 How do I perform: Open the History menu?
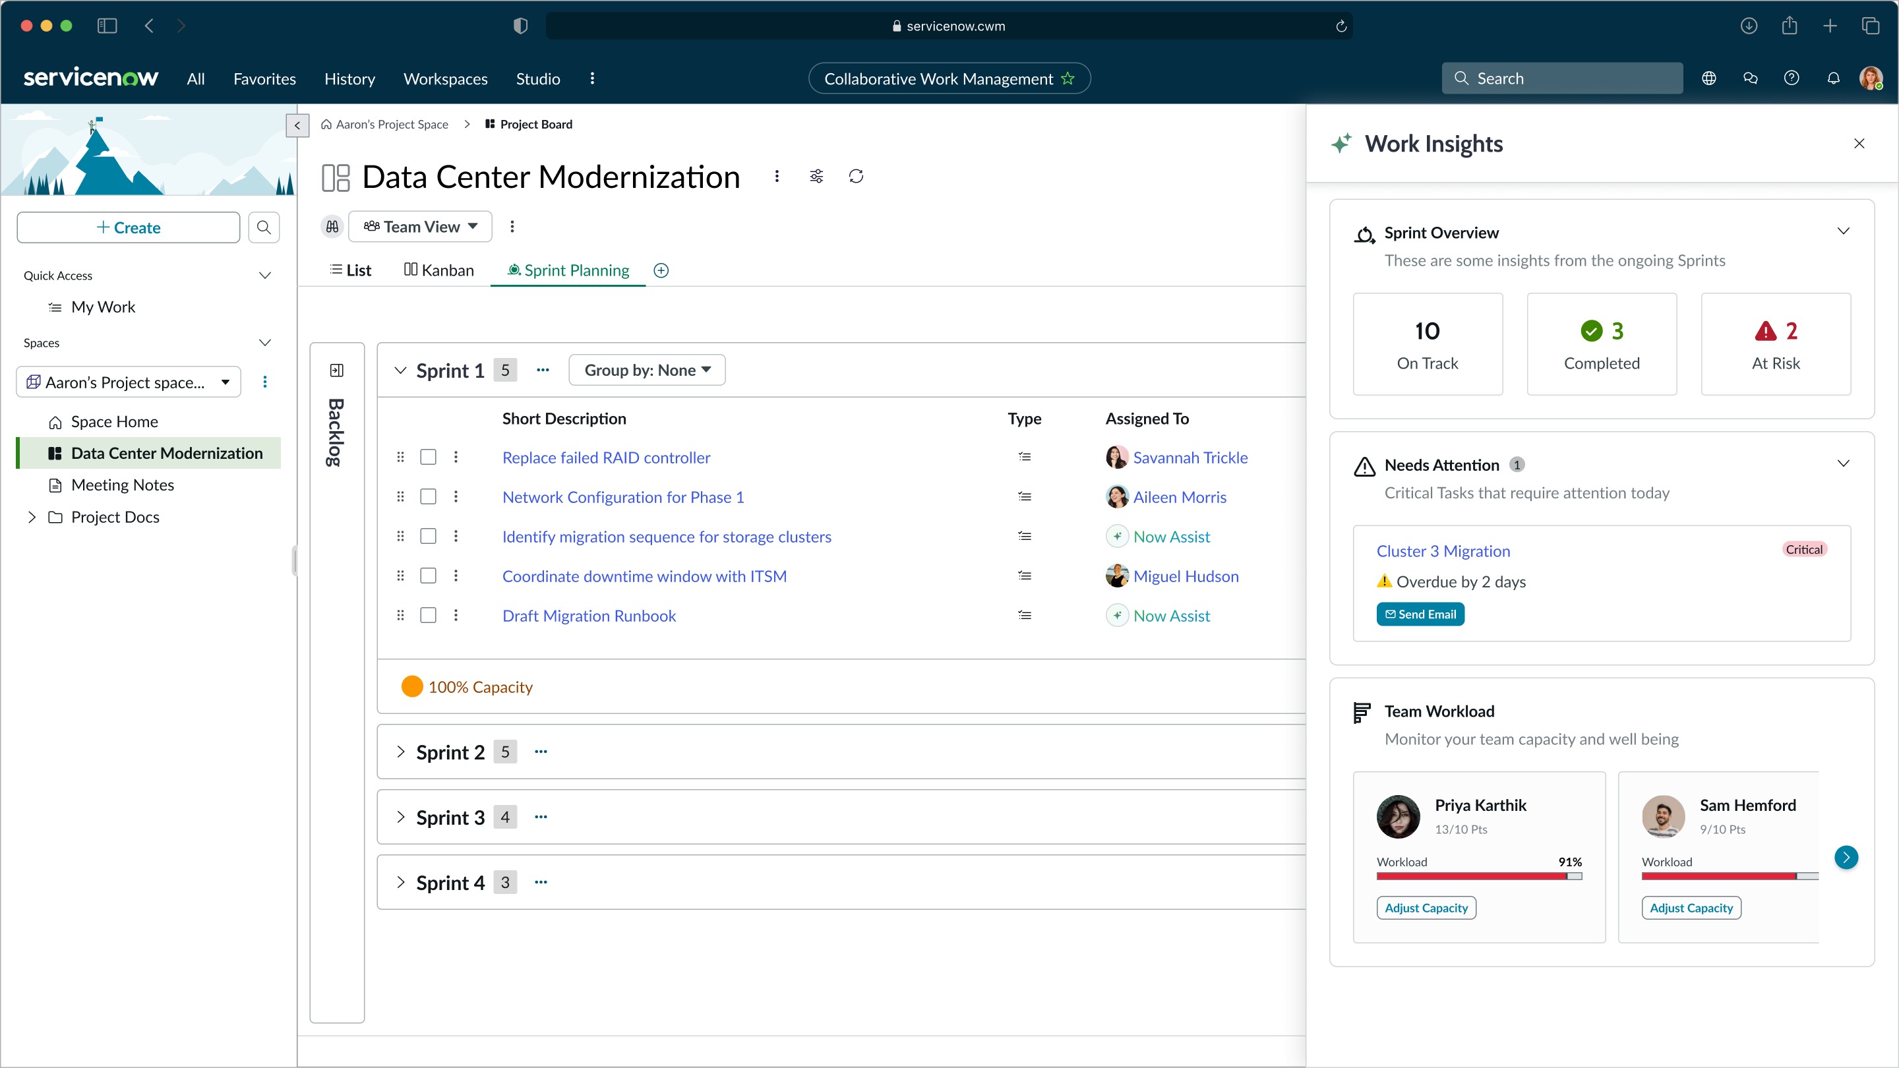349,78
